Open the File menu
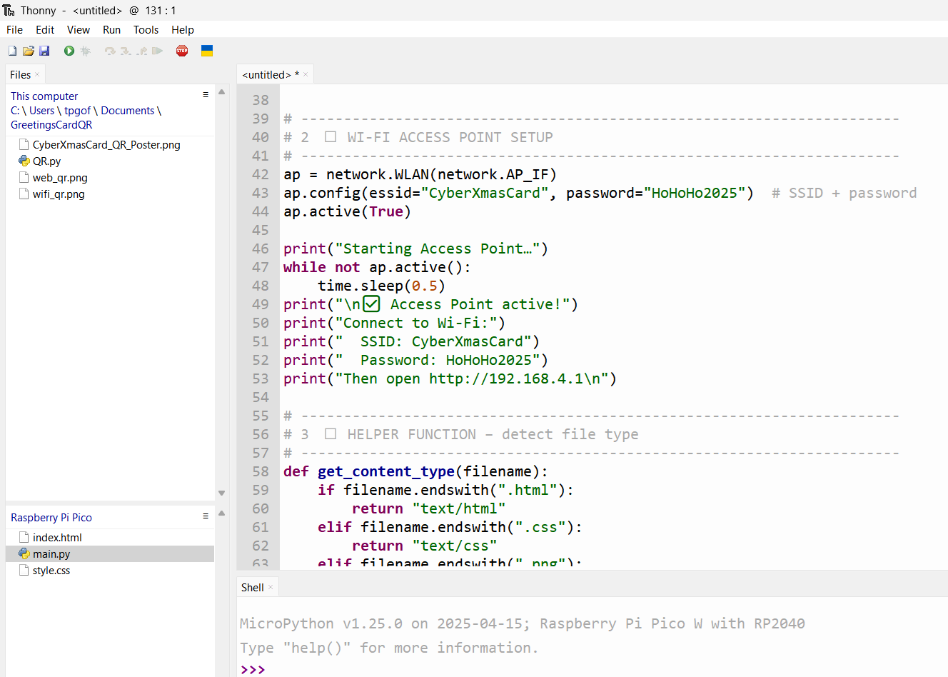948x677 pixels. (x=14, y=30)
